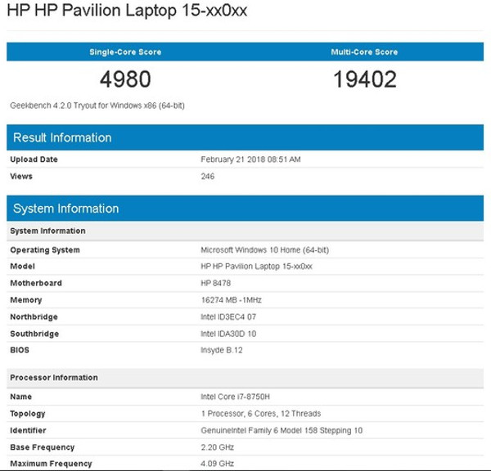Click the 'Upload Date' row label
491x471 pixels.
(34, 159)
